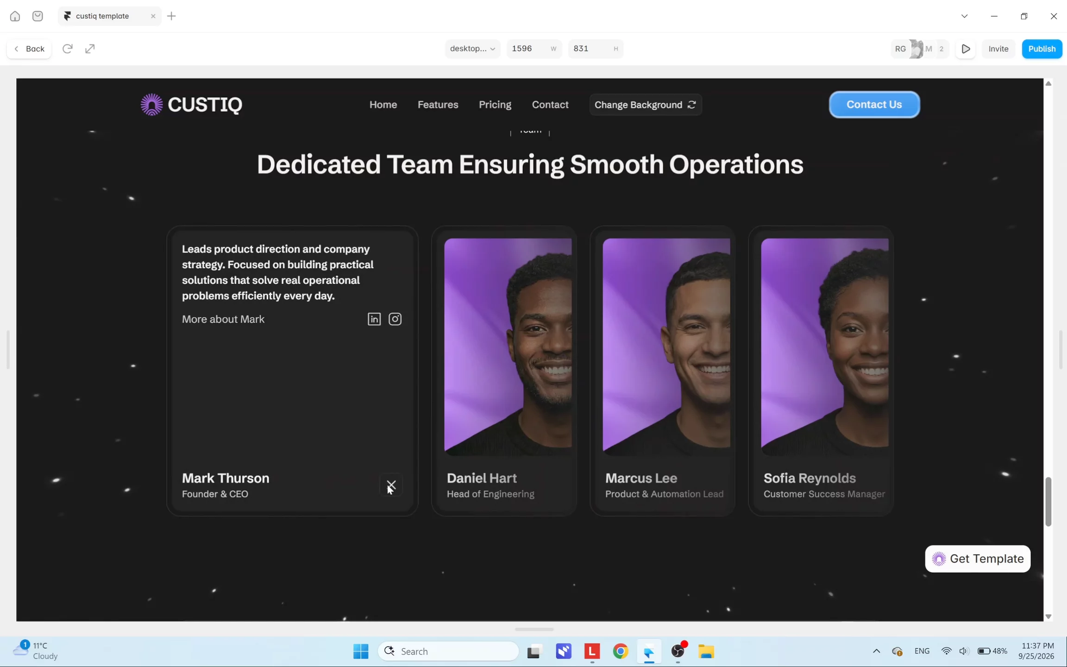Click the Back button
The image size is (1067, 667).
(29, 49)
